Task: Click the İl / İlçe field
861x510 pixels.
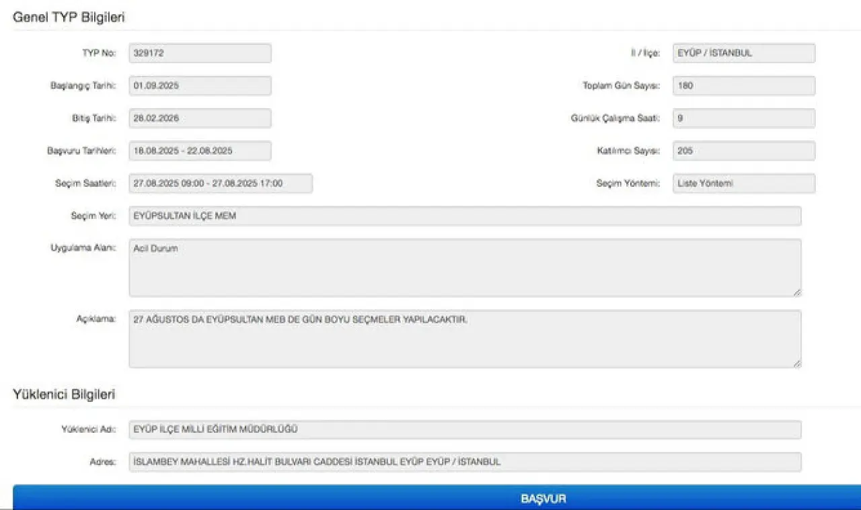Action: pos(743,54)
